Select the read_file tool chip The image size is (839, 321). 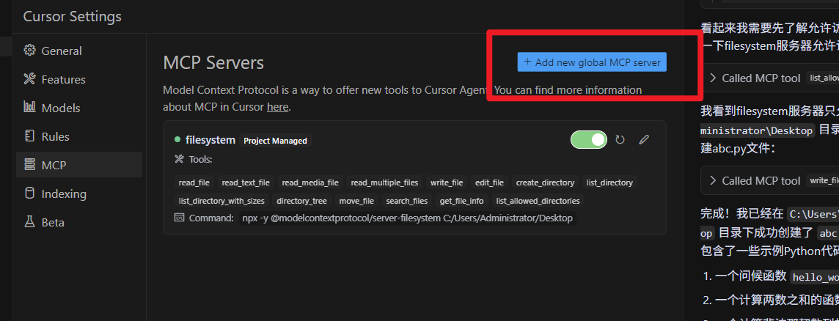[194, 182]
